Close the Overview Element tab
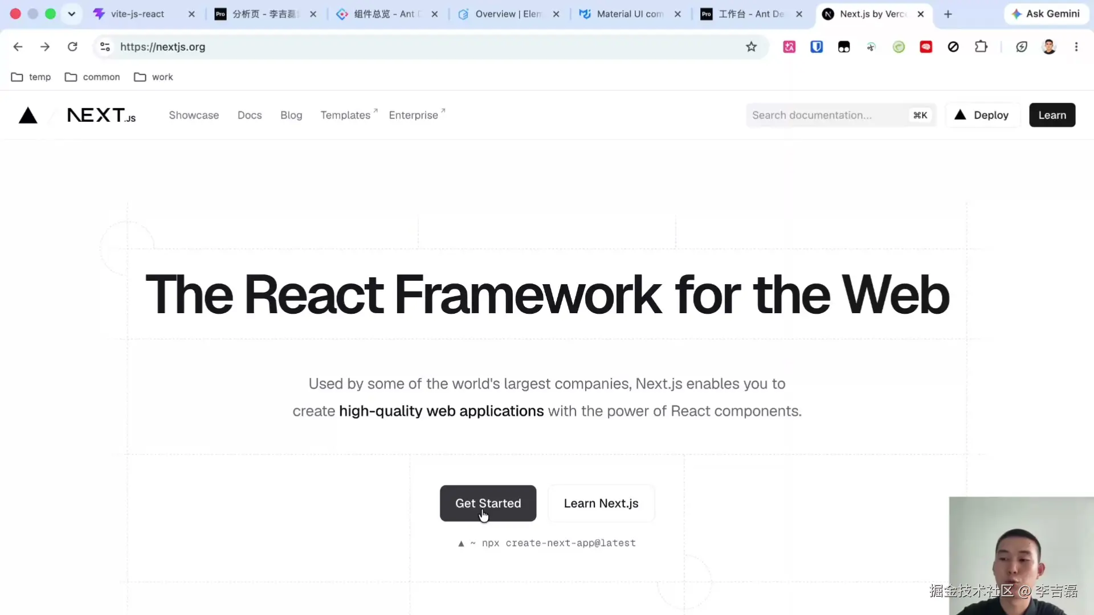This screenshot has width=1094, height=615. [556, 14]
